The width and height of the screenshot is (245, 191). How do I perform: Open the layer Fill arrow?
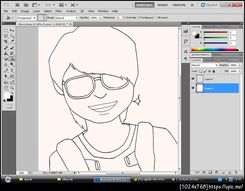point(240,71)
